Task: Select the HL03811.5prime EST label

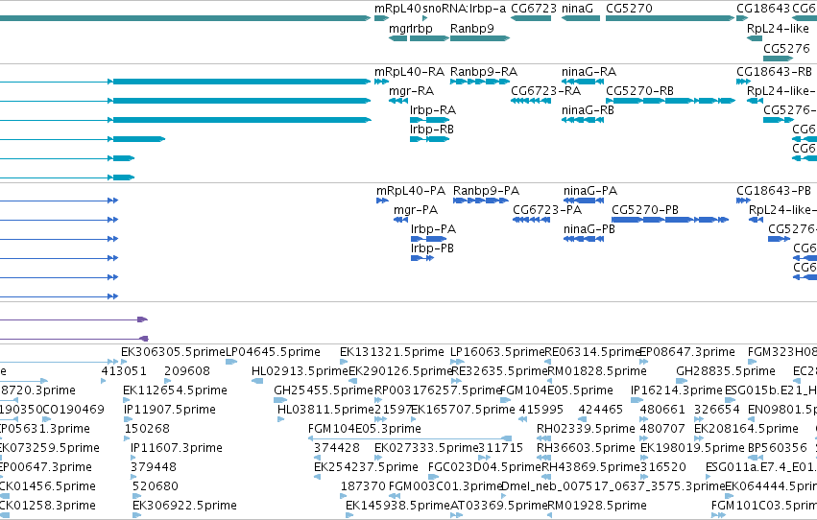Action: pos(325,411)
